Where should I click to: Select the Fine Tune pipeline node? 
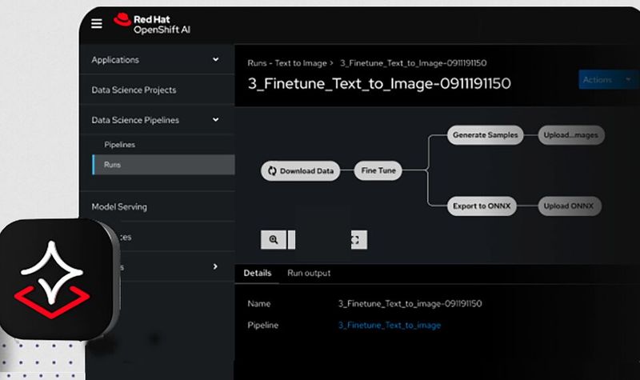[378, 171]
